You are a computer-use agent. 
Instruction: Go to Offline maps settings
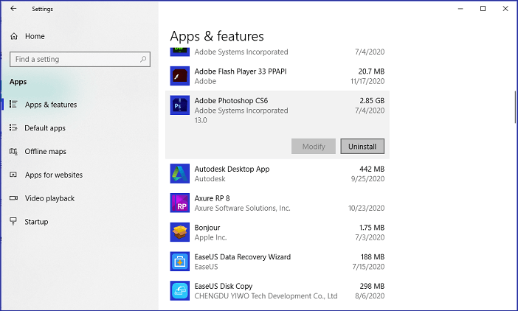pos(45,152)
